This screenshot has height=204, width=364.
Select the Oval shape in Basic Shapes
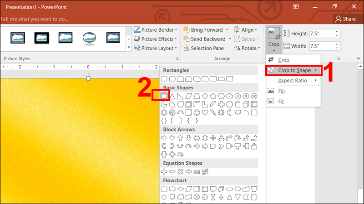pyautogui.click(x=165, y=96)
